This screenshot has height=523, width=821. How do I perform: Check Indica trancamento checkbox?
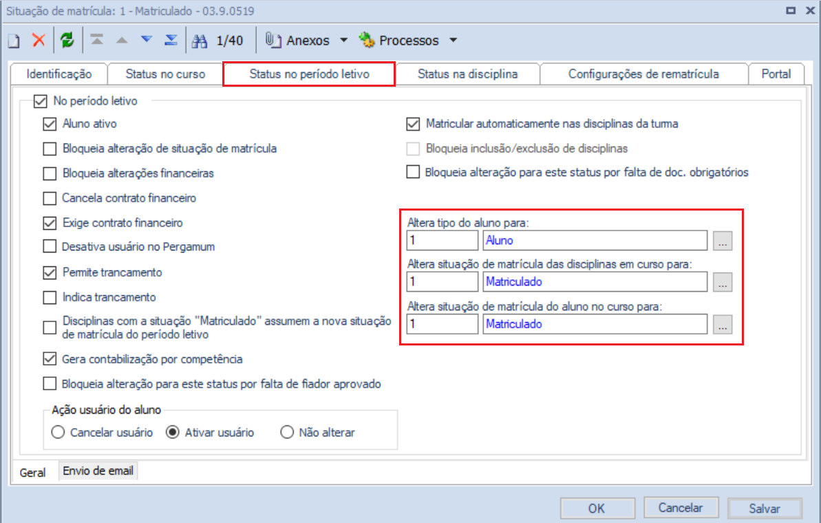pyautogui.click(x=50, y=297)
